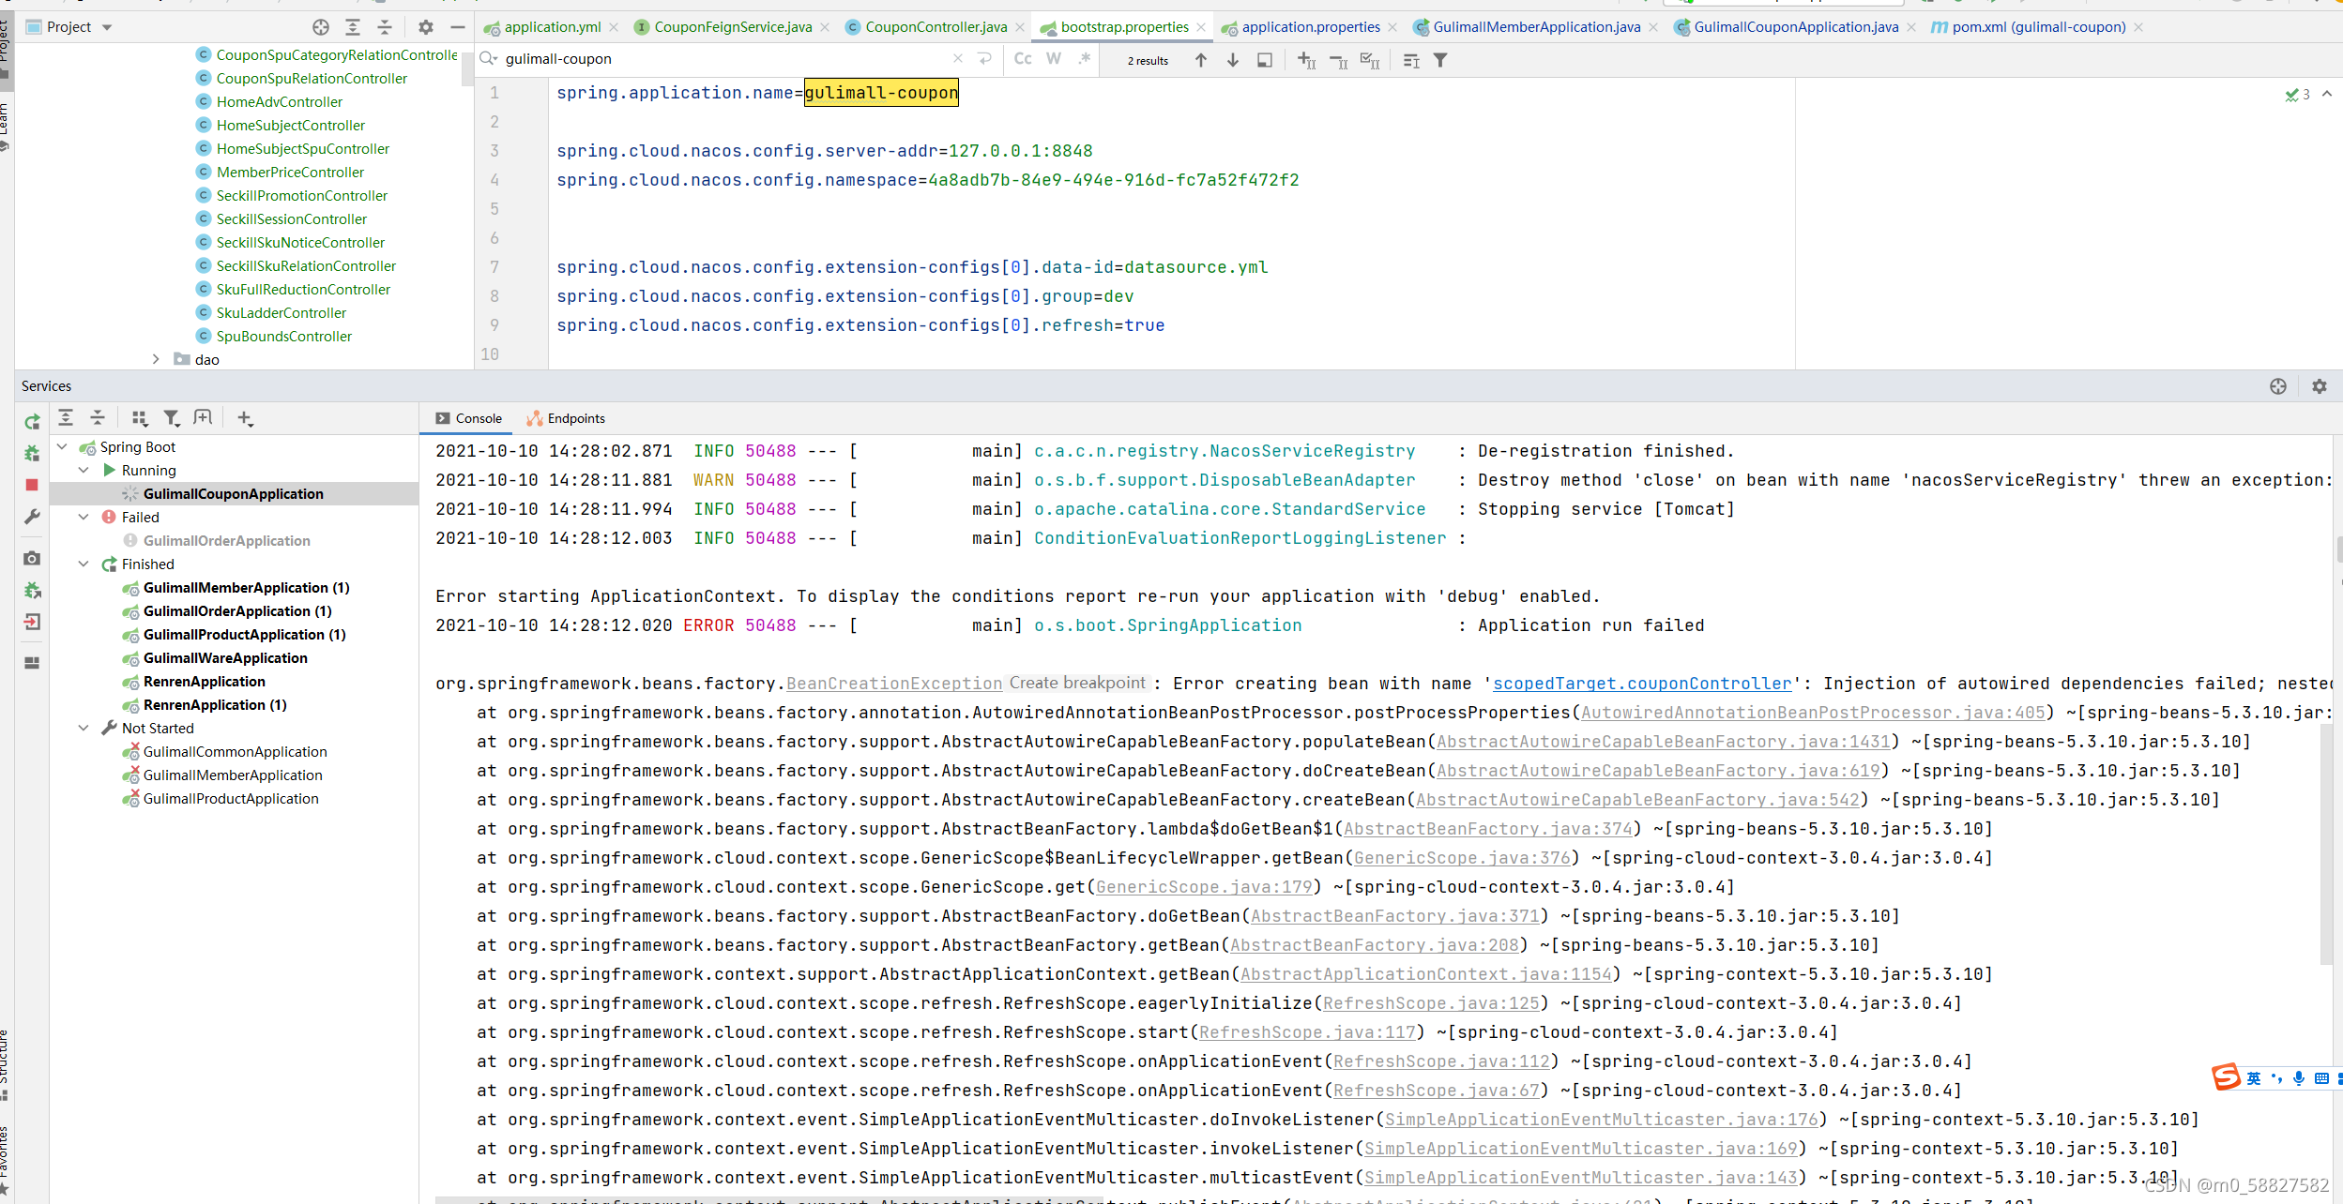Open the scopedTarget.couponController link
Screen dimensions: 2343x1204
(x=1642, y=684)
